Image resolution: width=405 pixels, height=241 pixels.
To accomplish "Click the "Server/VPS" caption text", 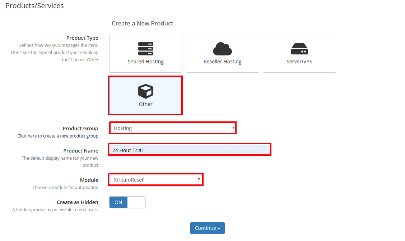I will click(x=299, y=62).
